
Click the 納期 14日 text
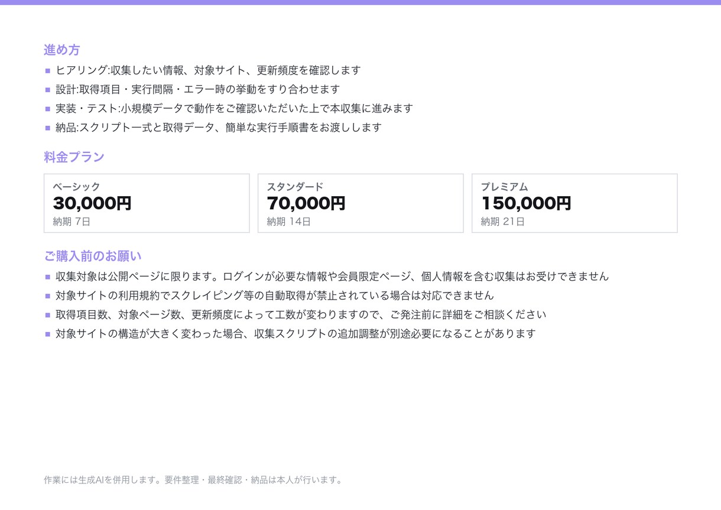(288, 222)
